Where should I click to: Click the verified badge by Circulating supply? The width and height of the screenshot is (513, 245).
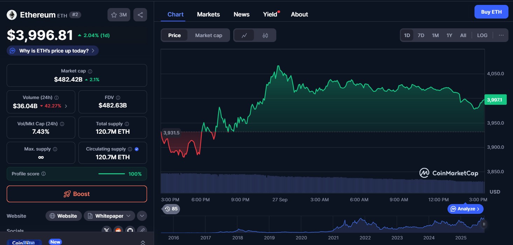click(137, 149)
